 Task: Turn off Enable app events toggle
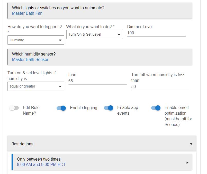109,108
